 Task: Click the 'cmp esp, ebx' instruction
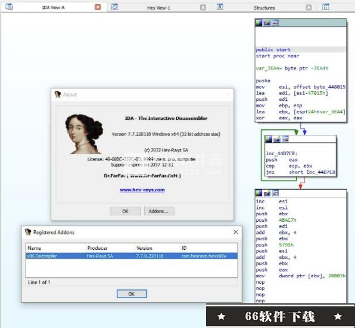[x=289, y=166]
